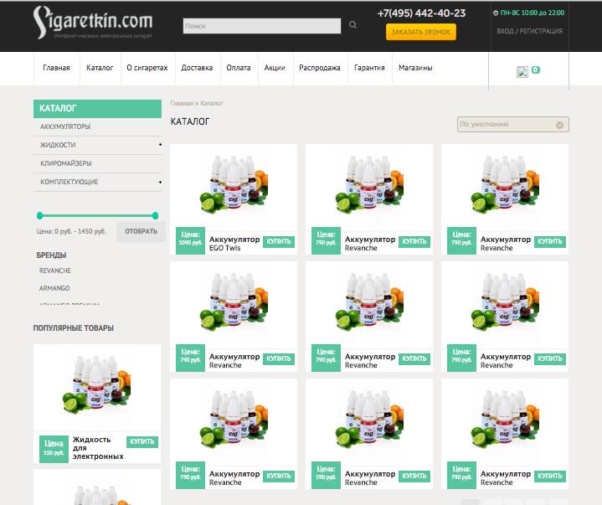Click Купить for Аккумулятор EGO Twis

pos(279,241)
